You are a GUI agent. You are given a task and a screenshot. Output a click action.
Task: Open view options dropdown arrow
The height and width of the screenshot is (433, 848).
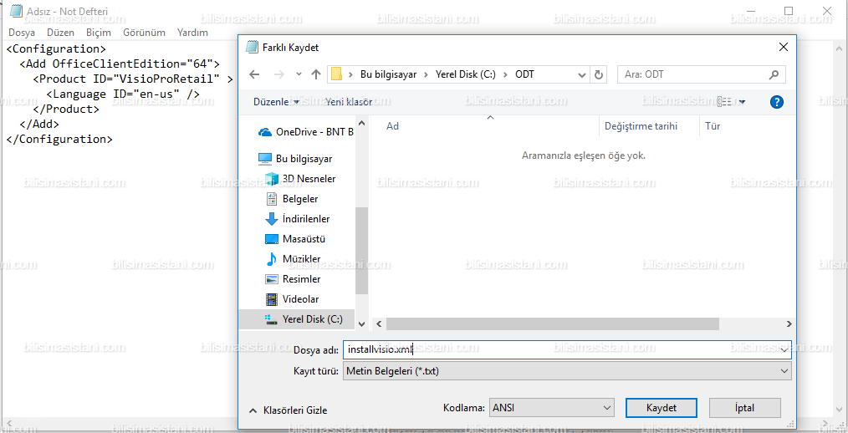tap(743, 102)
